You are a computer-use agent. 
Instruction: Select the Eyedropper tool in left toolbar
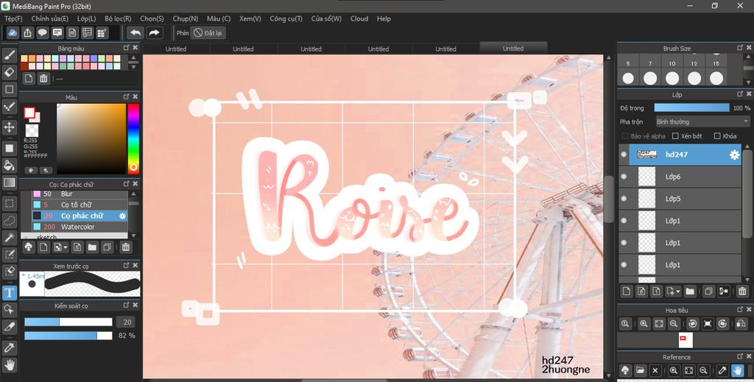pos(9,347)
